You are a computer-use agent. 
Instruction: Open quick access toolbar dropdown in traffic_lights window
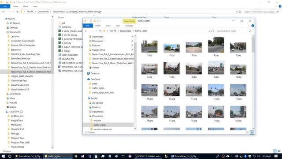98,21
